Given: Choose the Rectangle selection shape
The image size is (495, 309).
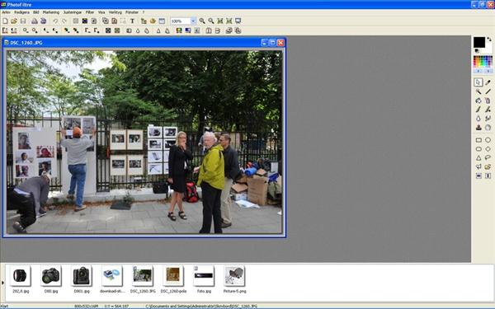Looking at the screenshot, I should pyautogui.click(x=478, y=140).
